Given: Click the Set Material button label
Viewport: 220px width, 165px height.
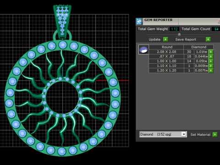Looking at the screenshot, I should pos(200,135).
